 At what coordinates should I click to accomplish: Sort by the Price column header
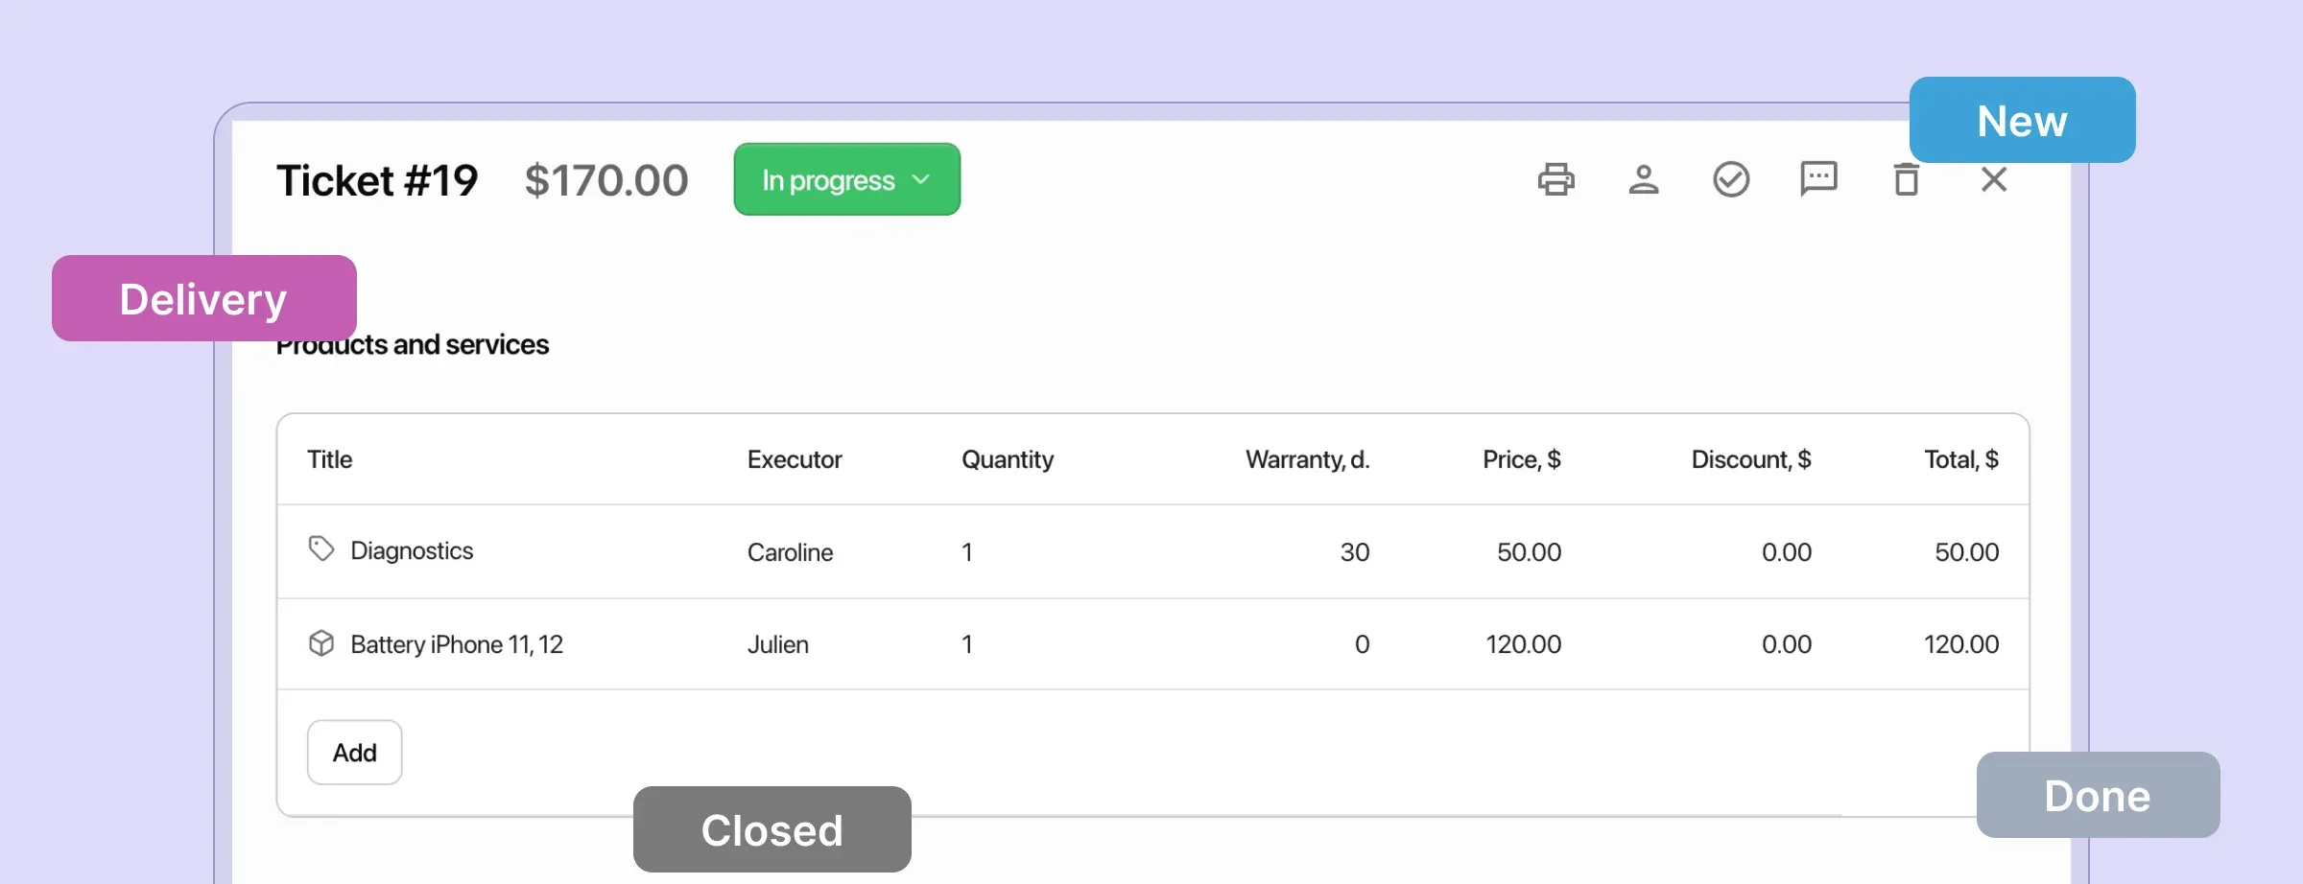click(x=1521, y=459)
